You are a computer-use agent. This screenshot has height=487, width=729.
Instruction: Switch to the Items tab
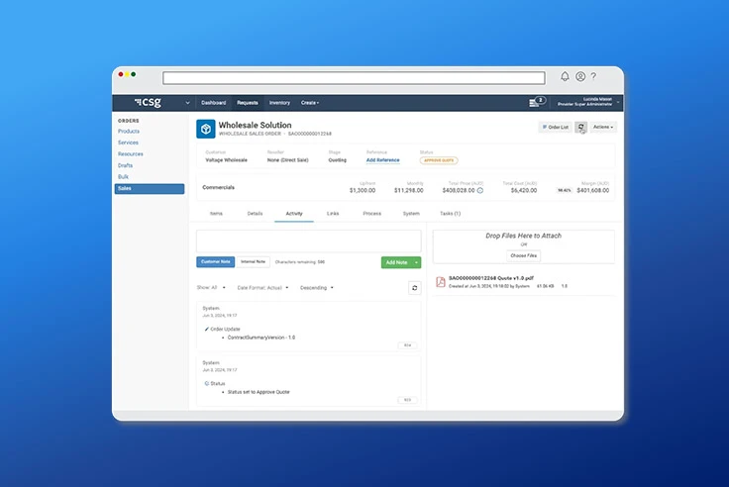point(216,214)
